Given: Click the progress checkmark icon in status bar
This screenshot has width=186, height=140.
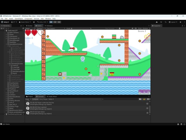Looking at the screenshot, I should pos(185,124).
